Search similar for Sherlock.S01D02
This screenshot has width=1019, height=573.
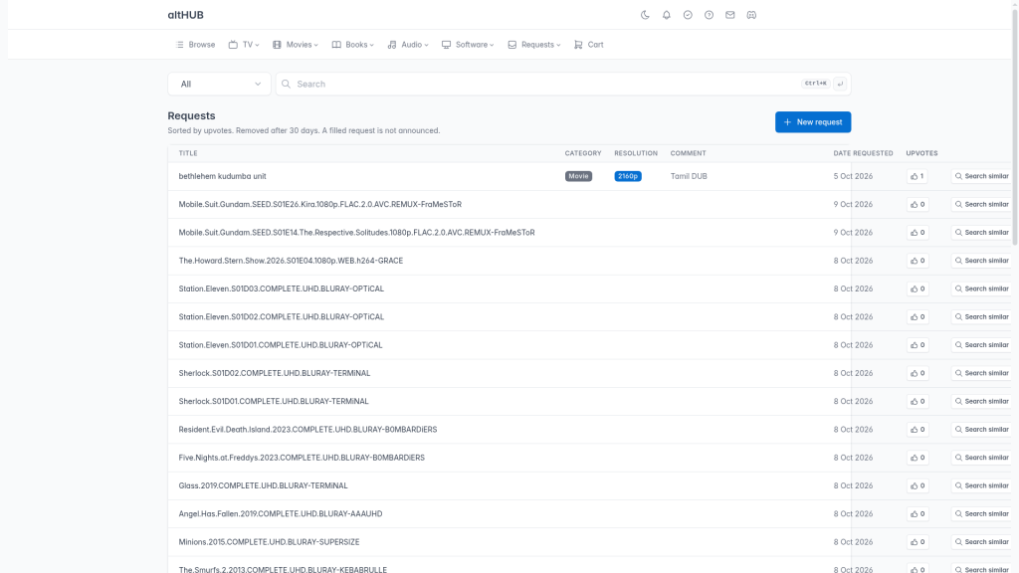(981, 374)
